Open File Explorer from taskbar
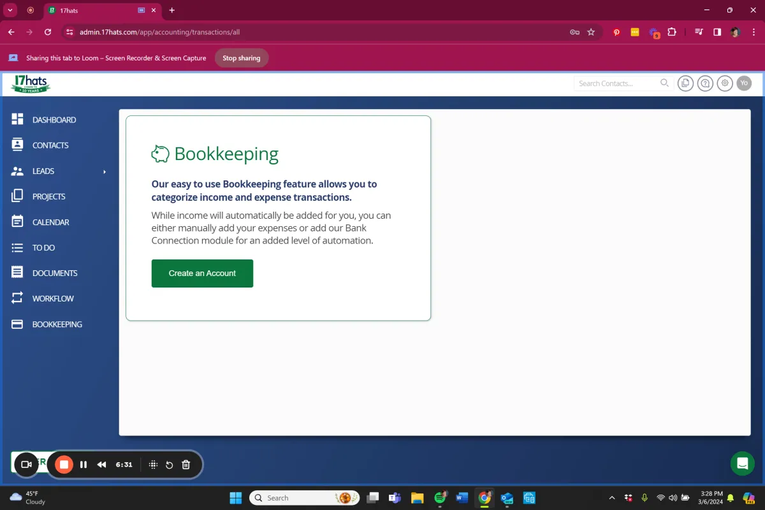The height and width of the screenshot is (510, 765). (418, 498)
